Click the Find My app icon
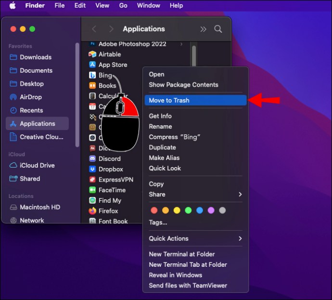The width and height of the screenshot is (332, 300). 92,200
